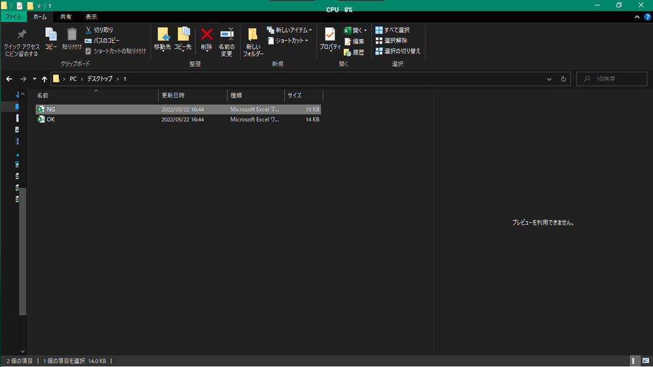Select the NG Excel file

click(x=178, y=109)
